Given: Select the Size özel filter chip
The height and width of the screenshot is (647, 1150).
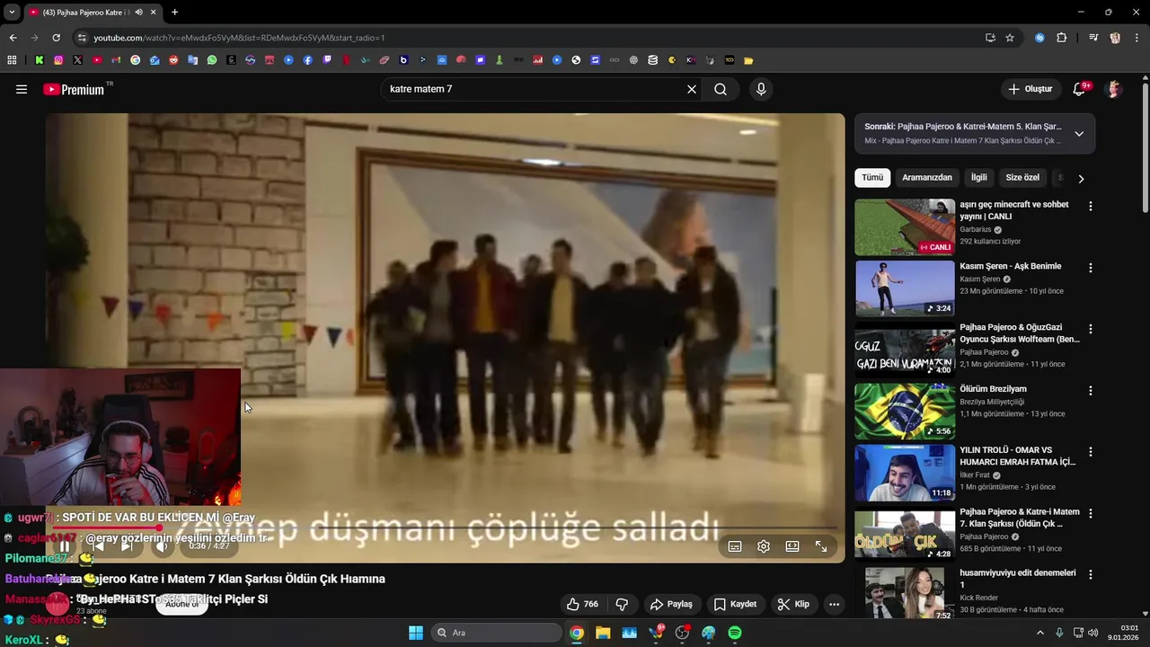Looking at the screenshot, I should [1022, 178].
